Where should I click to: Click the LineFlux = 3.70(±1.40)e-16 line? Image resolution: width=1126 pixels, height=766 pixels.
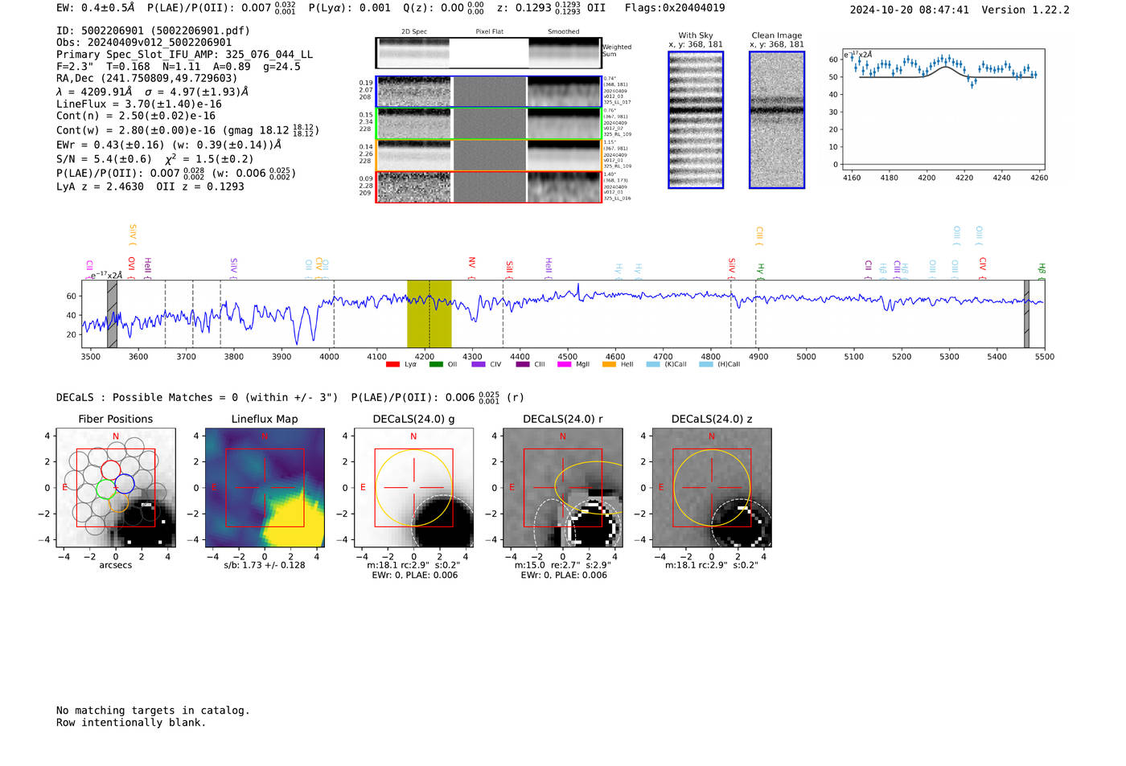[x=139, y=104]
